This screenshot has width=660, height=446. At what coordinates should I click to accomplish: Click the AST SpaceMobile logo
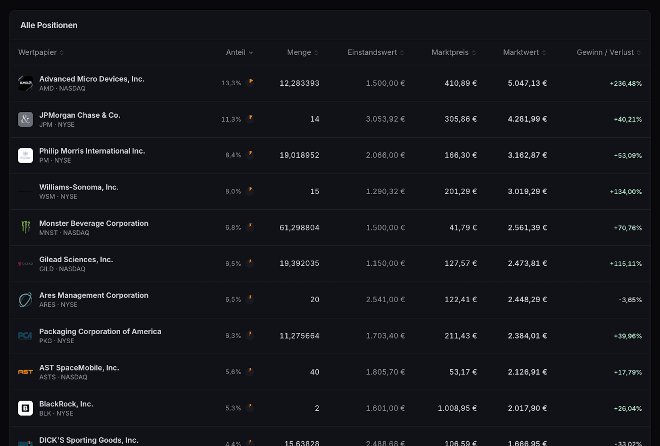click(x=25, y=372)
